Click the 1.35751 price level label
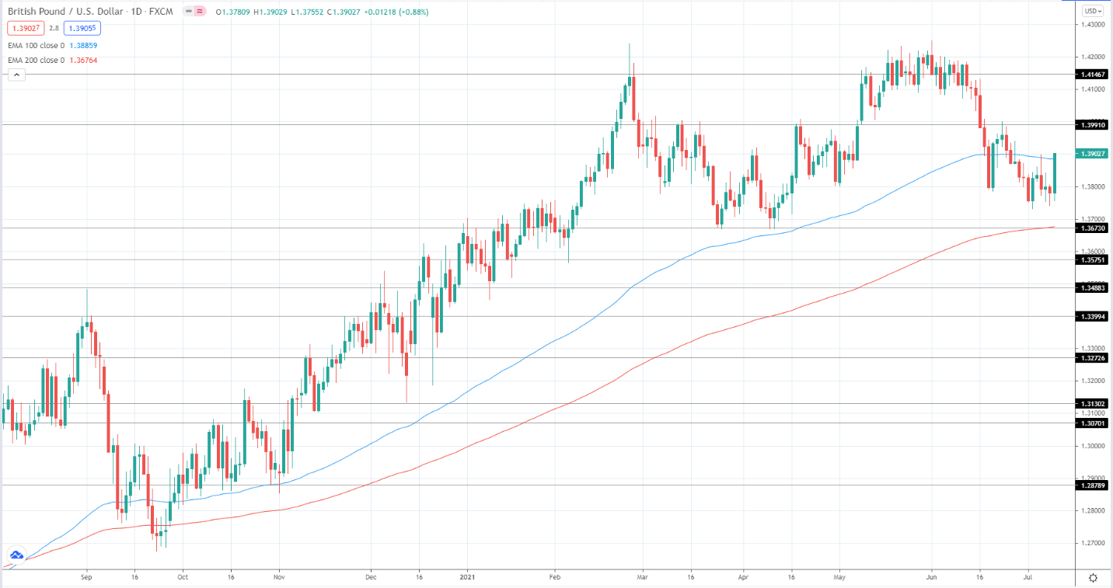The image size is (1113, 588). coord(1093,260)
